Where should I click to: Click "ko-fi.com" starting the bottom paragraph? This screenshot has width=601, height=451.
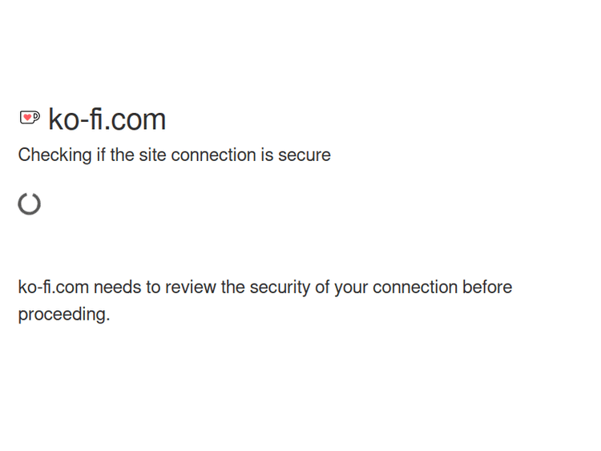click(x=53, y=287)
